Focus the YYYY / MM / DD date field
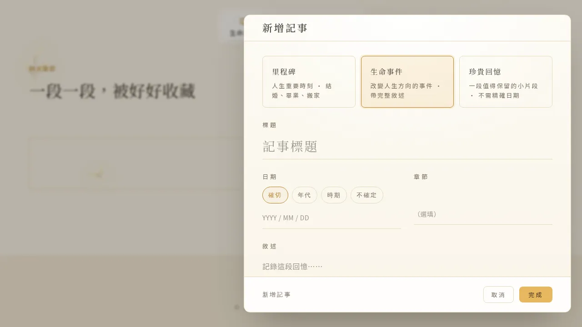The height and width of the screenshot is (327, 582). (331, 218)
